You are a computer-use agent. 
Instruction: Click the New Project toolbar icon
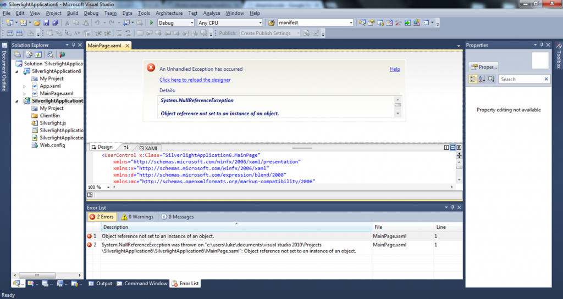pyautogui.click(x=10, y=22)
